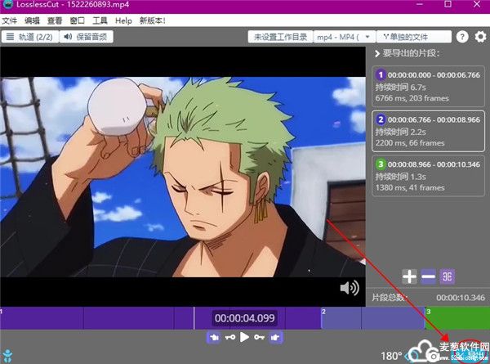The image size is (490, 364).
Task: Select segment 2 with 66 frames
Action: point(428,131)
